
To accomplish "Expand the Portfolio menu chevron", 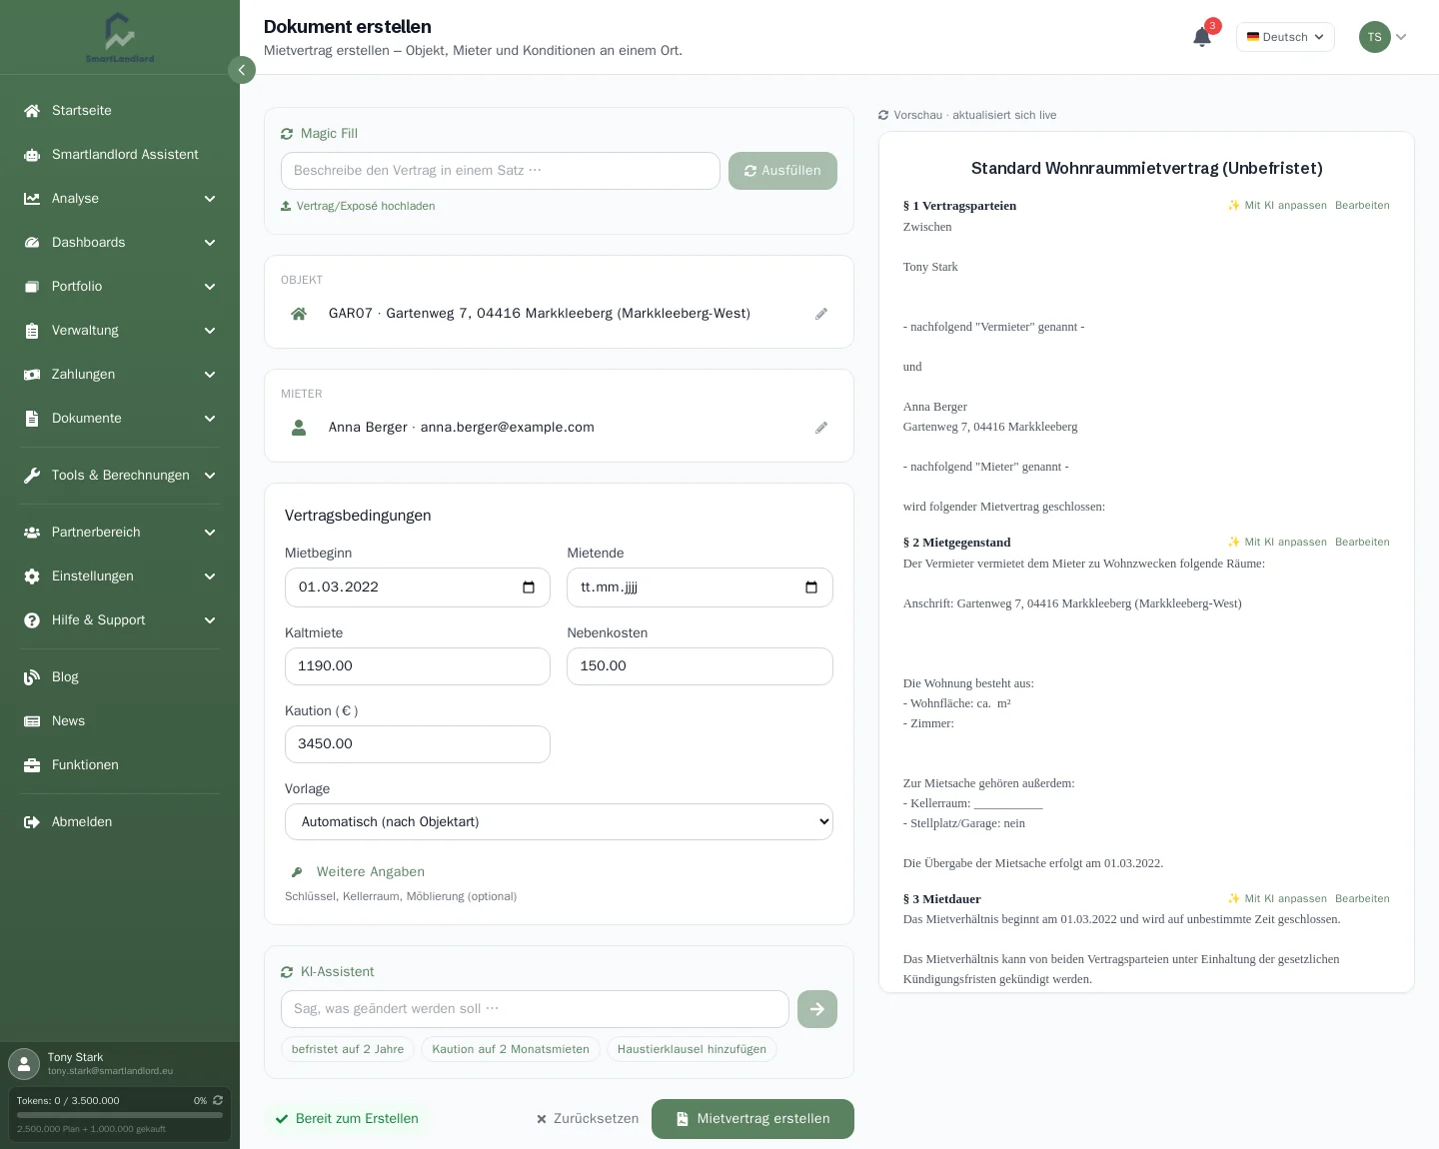I will pos(210,287).
